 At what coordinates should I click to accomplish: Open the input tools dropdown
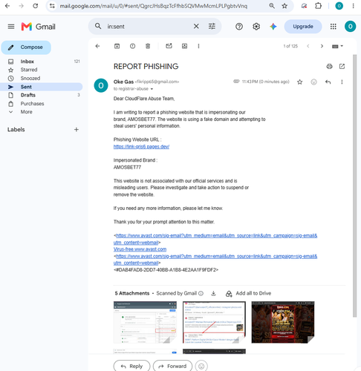click(x=337, y=46)
